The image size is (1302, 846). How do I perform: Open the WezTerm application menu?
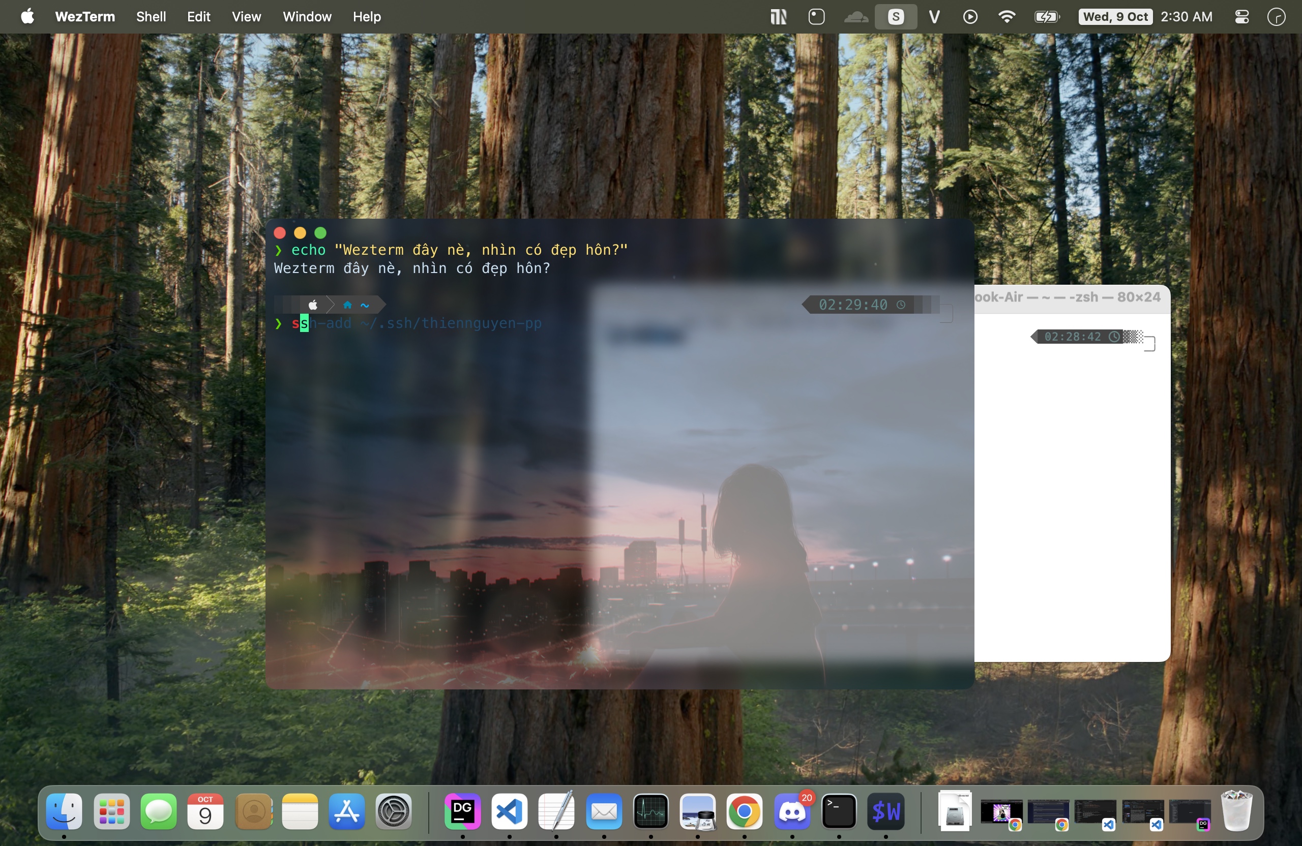pyautogui.click(x=85, y=16)
